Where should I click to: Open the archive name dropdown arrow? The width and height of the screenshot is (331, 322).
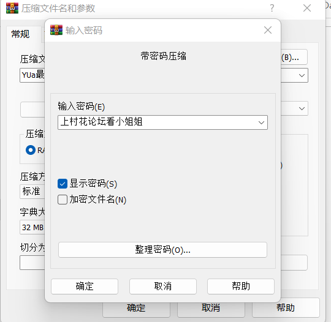[302, 75]
